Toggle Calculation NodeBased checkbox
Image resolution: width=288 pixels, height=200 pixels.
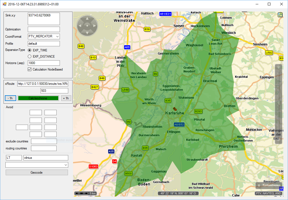pos(30,69)
